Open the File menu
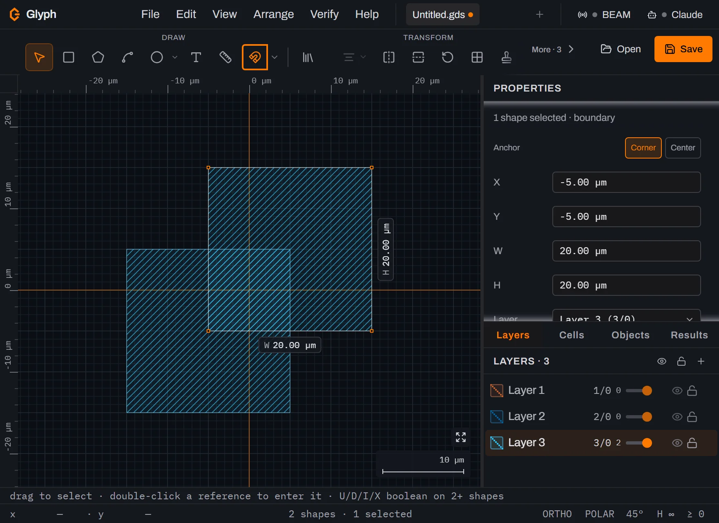 150,14
